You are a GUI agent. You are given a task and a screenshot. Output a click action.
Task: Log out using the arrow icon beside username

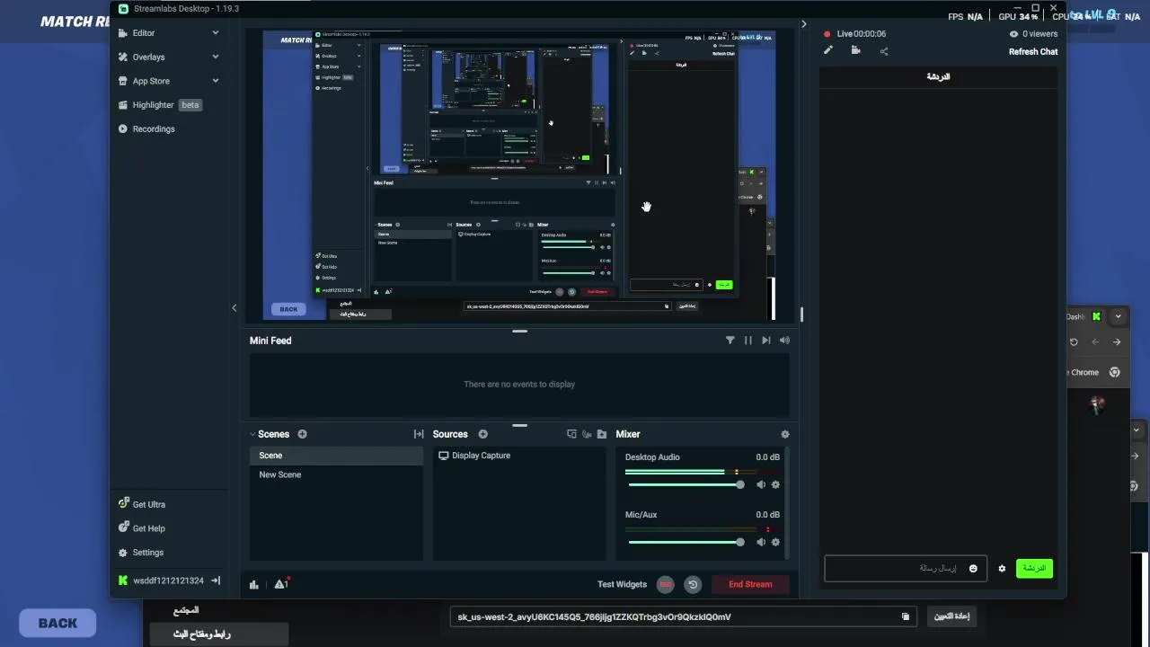click(x=216, y=581)
